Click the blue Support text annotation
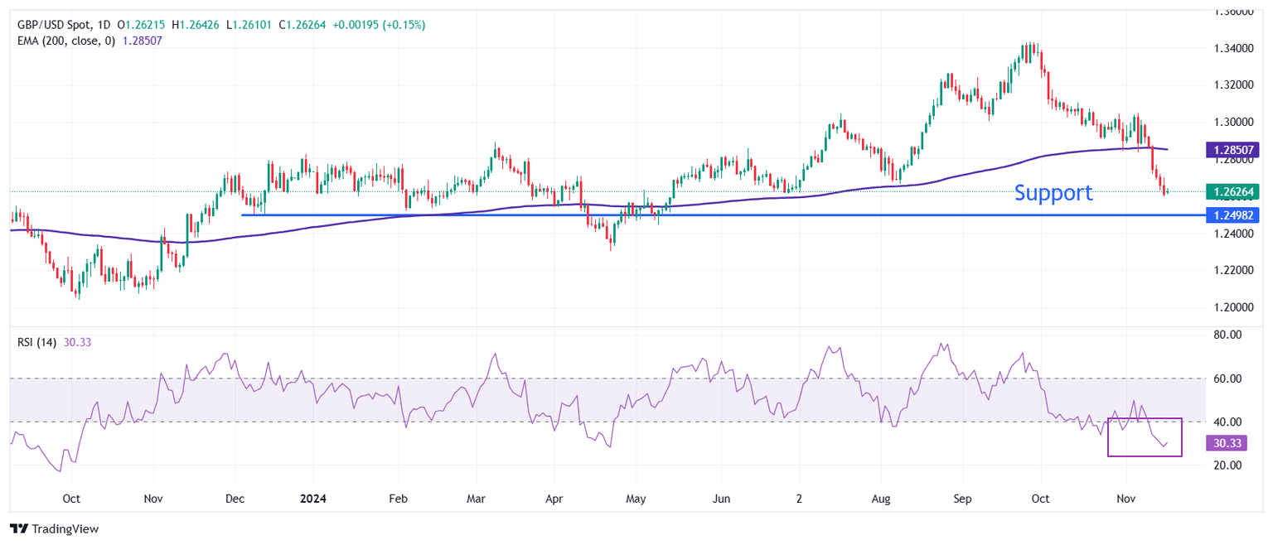The image size is (1273, 545). pyautogui.click(x=1053, y=193)
